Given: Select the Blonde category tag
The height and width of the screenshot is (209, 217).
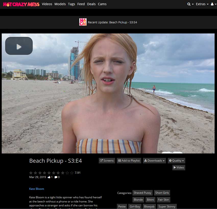Looking at the screenshot, I should pyautogui.click(x=138, y=200).
